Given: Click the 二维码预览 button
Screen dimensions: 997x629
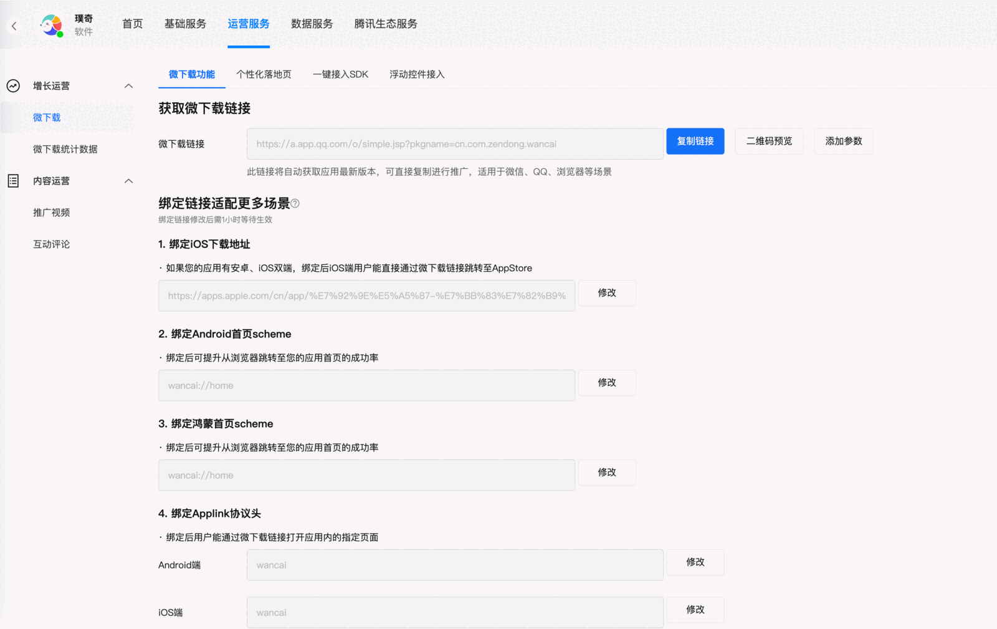Looking at the screenshot, I should [x=770, y=141].
